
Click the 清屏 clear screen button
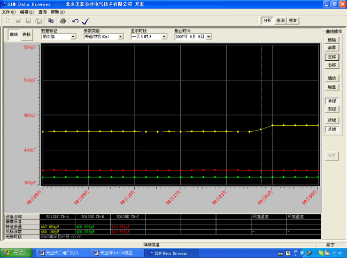click(331, 47)
